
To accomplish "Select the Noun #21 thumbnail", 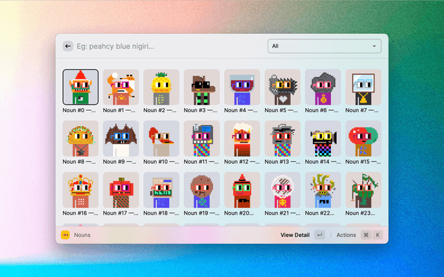I will (282, 190).
